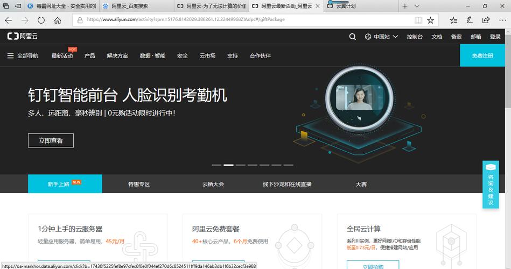Share this page icon
The width and height of the screenshot is (511, 269).
point(486,20)
